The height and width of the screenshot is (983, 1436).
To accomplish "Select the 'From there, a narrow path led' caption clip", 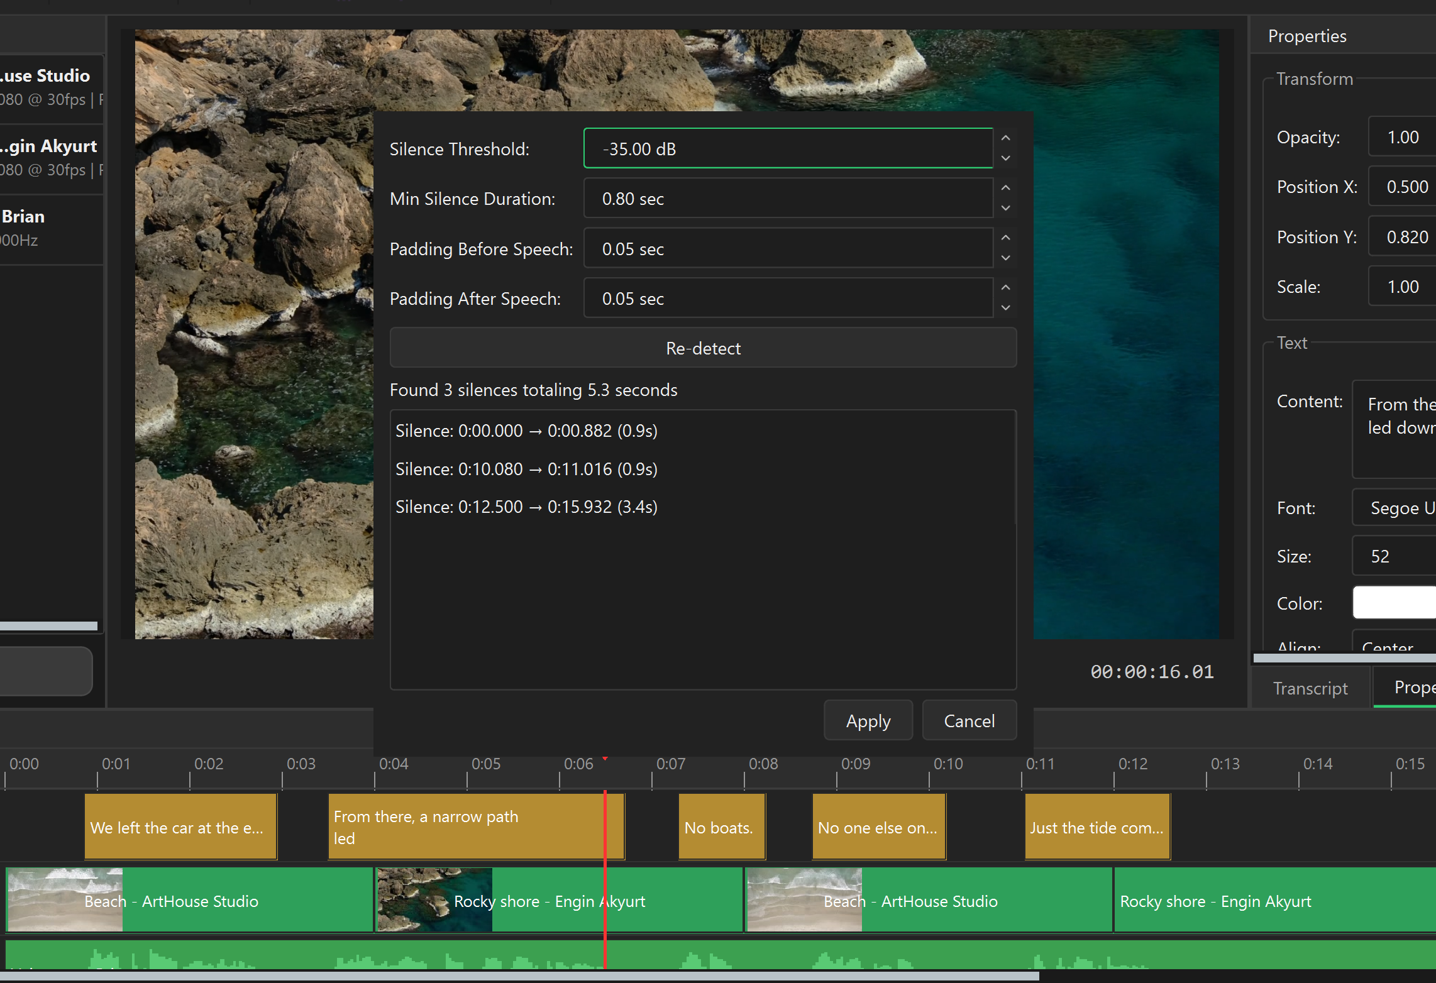I will coord(476,826).
